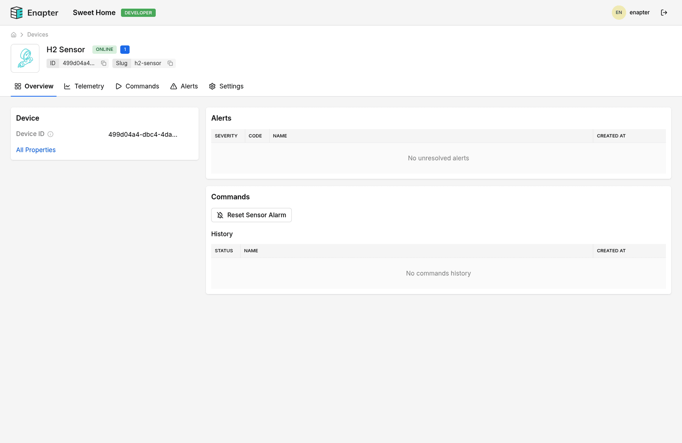The width and height of the screenshot is (682, 443).
Task: Click the bell-off icon in Reset Sensor Alarm
Action: pyautogui.click(x=220, y=215)
